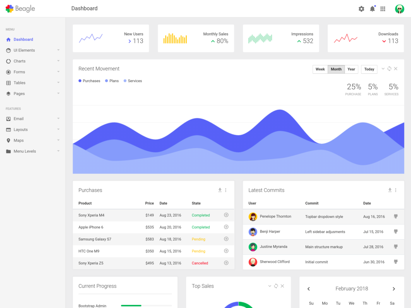Click the branch icon beside Initial commit
The height and width of the screenshot is (308, 411).
coord(396,261)
